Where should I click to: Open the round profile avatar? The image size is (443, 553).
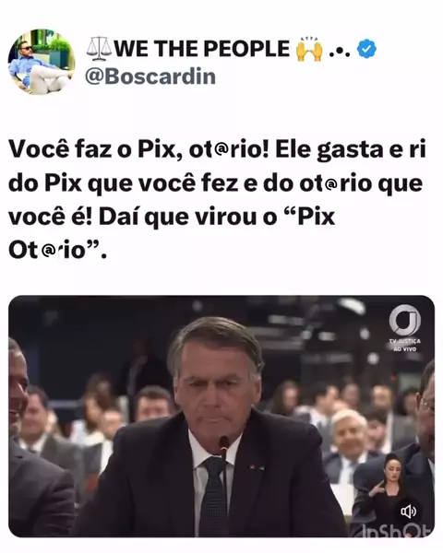coord(42,62)
